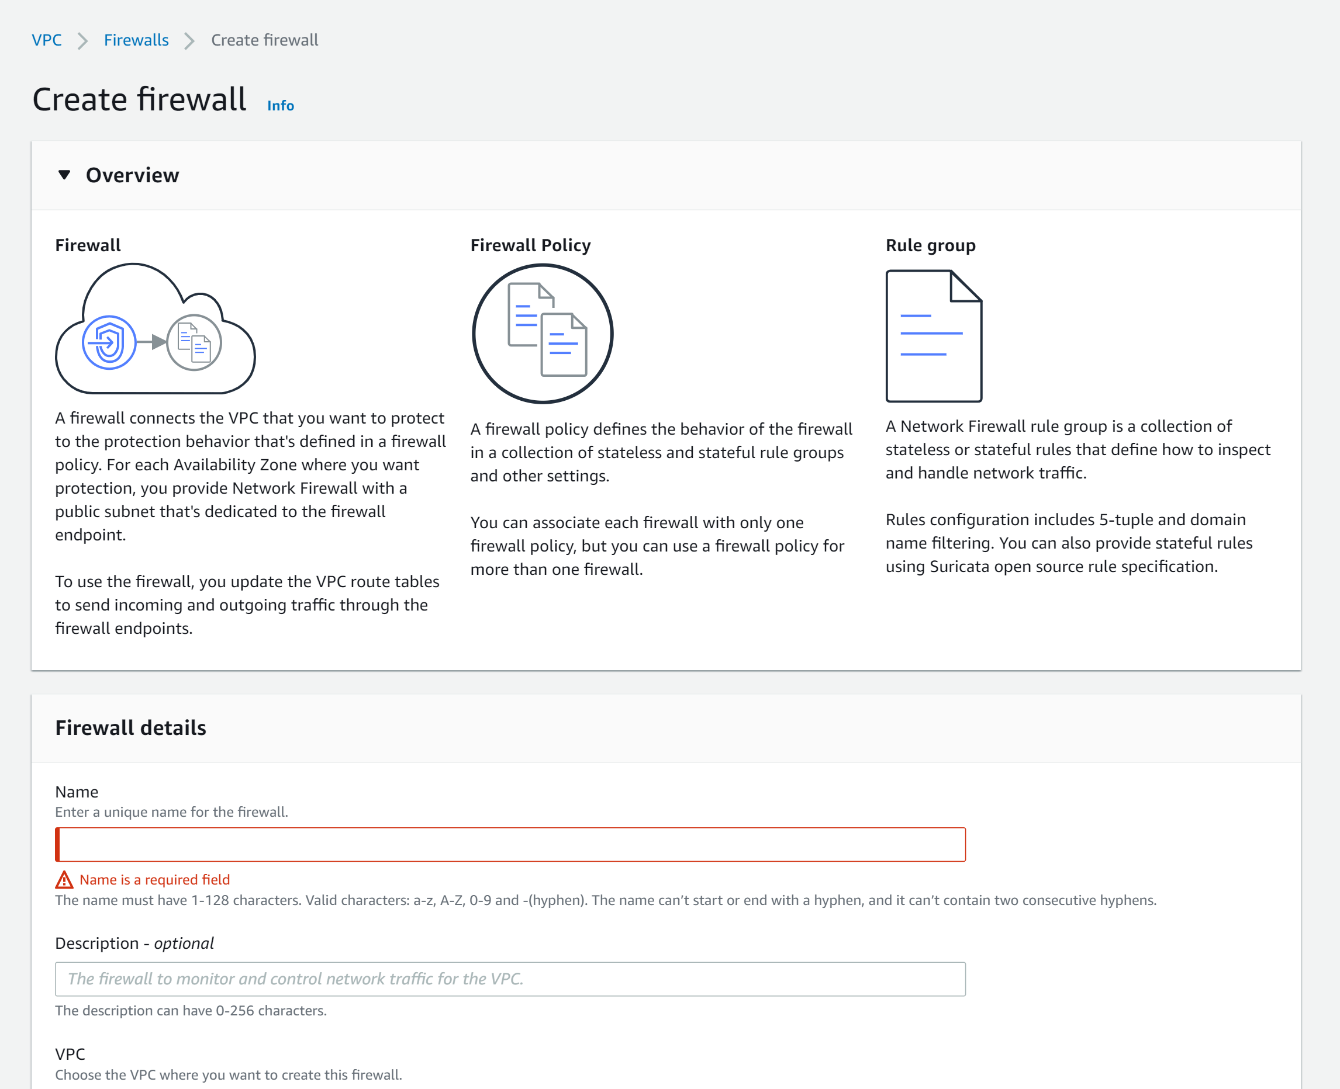Focus the Name input field

[x=510, y=844]
